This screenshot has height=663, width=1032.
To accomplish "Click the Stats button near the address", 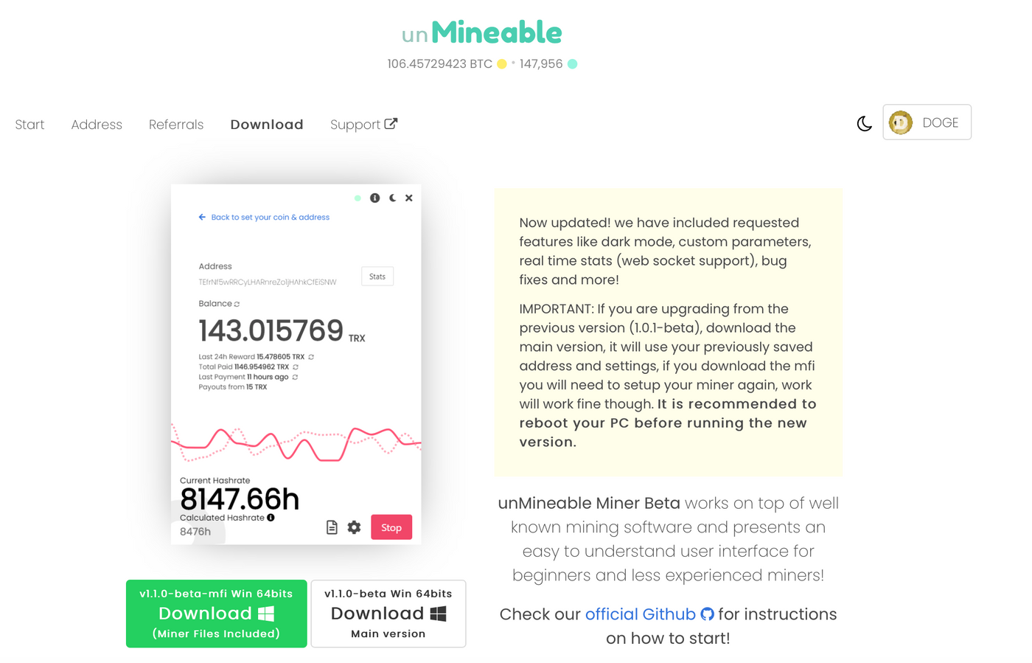I will (377, 277).
